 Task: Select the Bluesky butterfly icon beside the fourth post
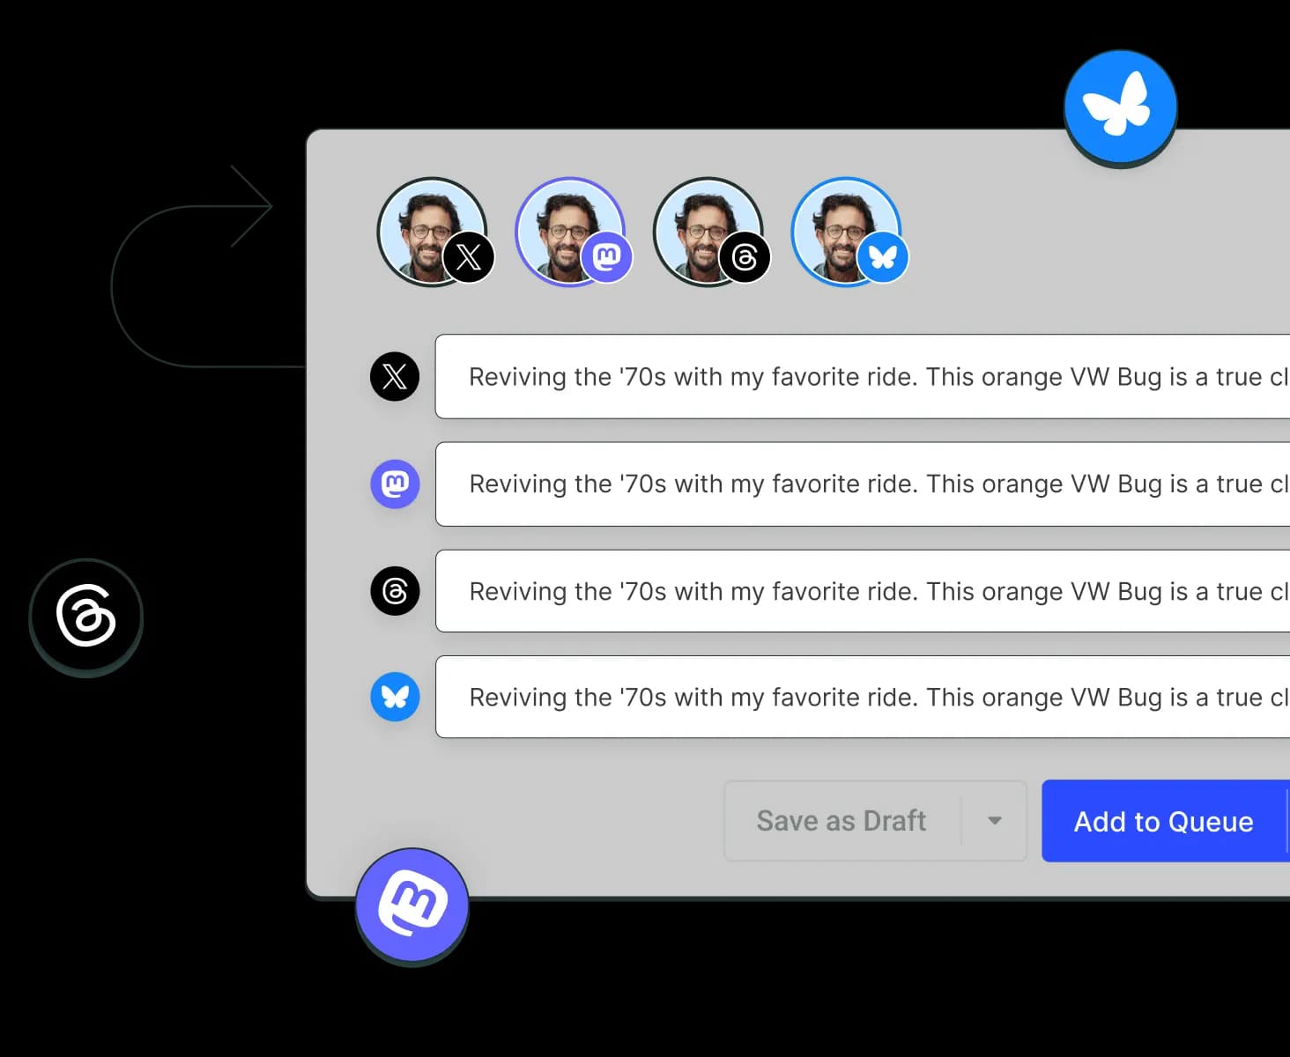point(394,697)
